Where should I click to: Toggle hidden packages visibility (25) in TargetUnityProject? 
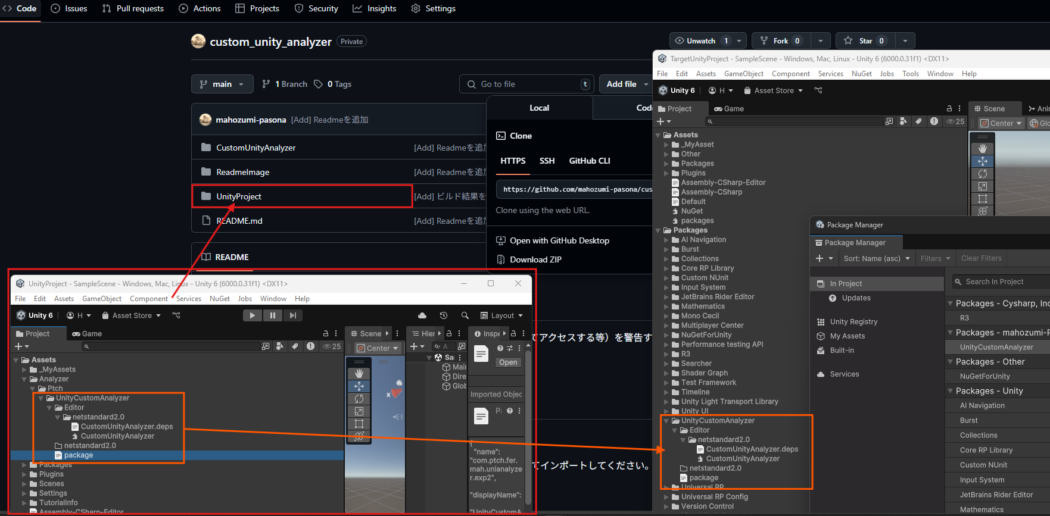pyautogui.click(x=956, y=121)
